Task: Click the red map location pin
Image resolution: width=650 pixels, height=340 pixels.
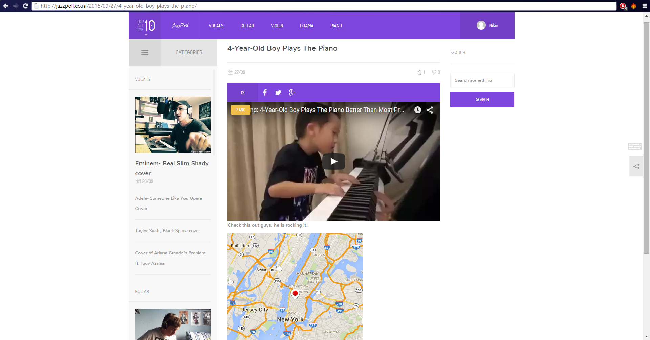Action: [x=295, y=294]
